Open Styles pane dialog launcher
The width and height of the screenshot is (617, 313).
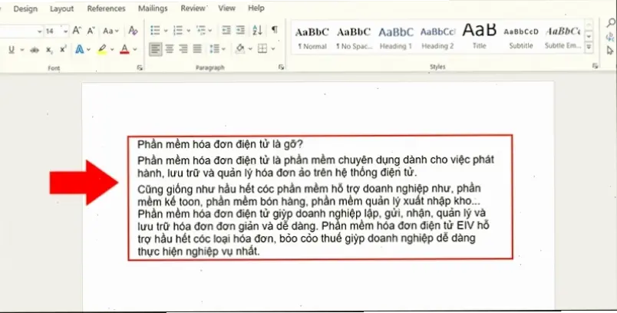(595, 67)
